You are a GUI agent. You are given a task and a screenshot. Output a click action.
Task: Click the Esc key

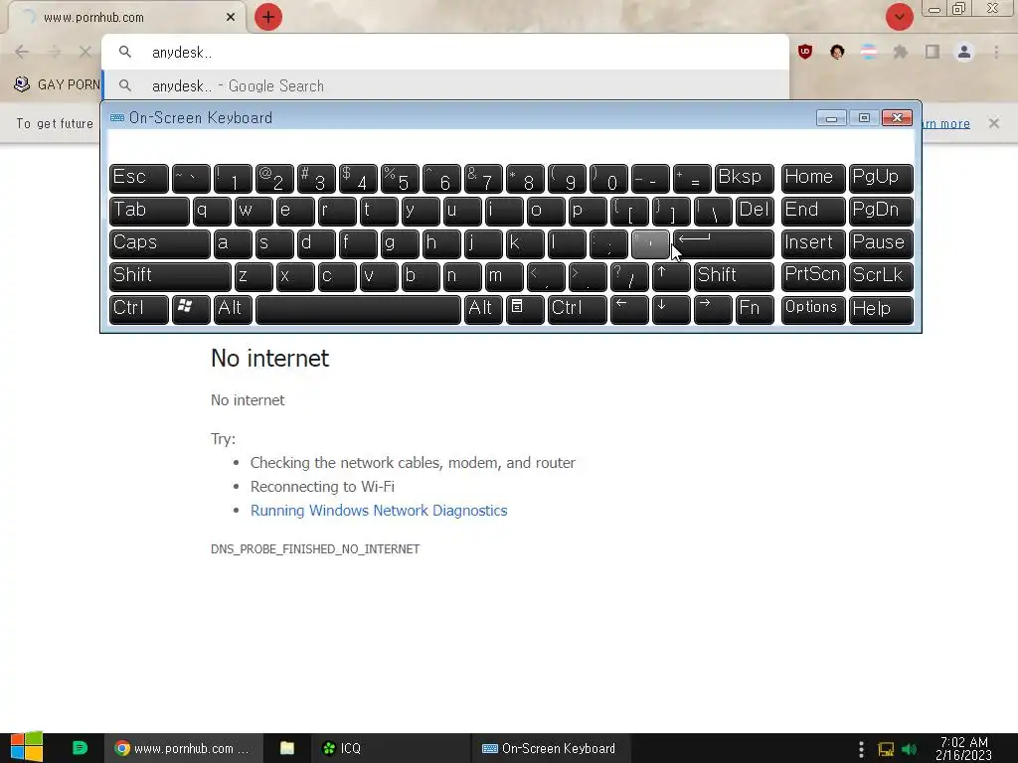coord(139,179)
